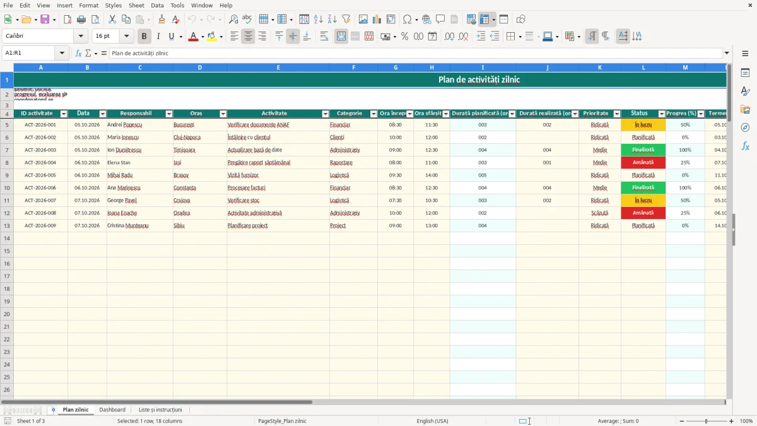Open the Styles menu
Viewport: 757px width, 426px height.
(x=114, y=5)
